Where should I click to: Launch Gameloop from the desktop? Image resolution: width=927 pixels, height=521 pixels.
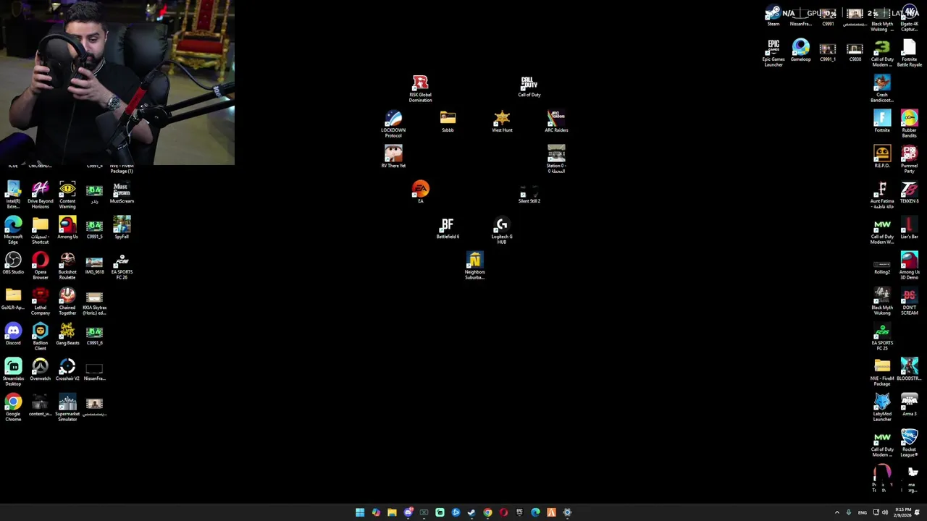tap(800, 51)
